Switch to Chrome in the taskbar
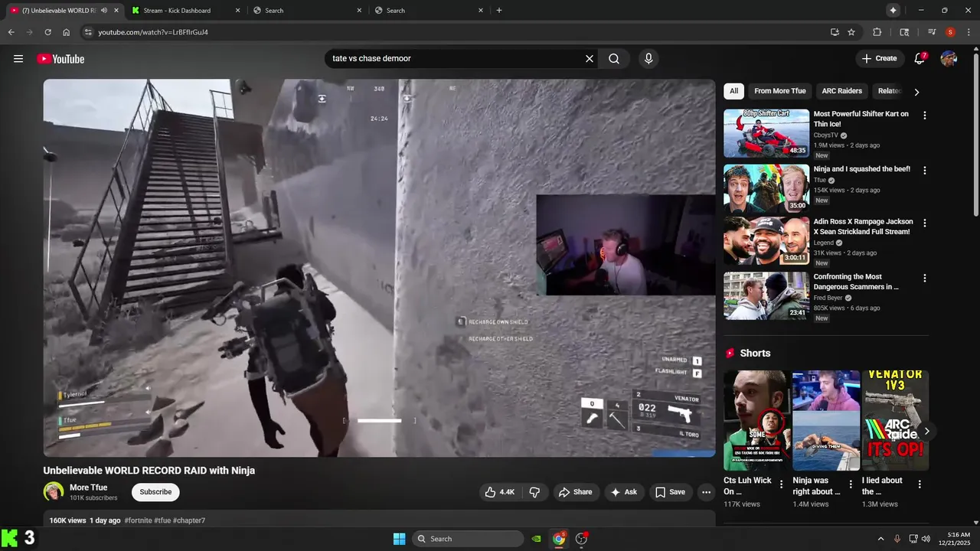 click(x=560, y=539)
